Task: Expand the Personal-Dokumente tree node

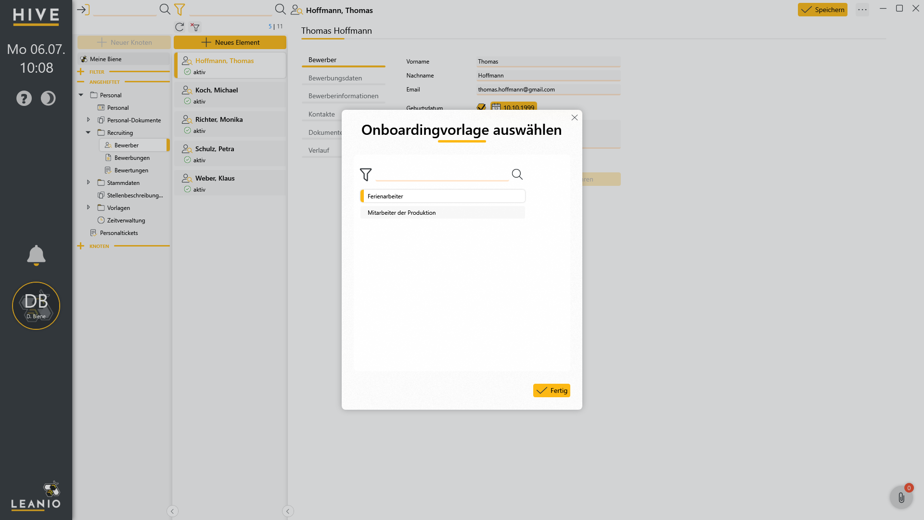Action: tap(88, 119)
